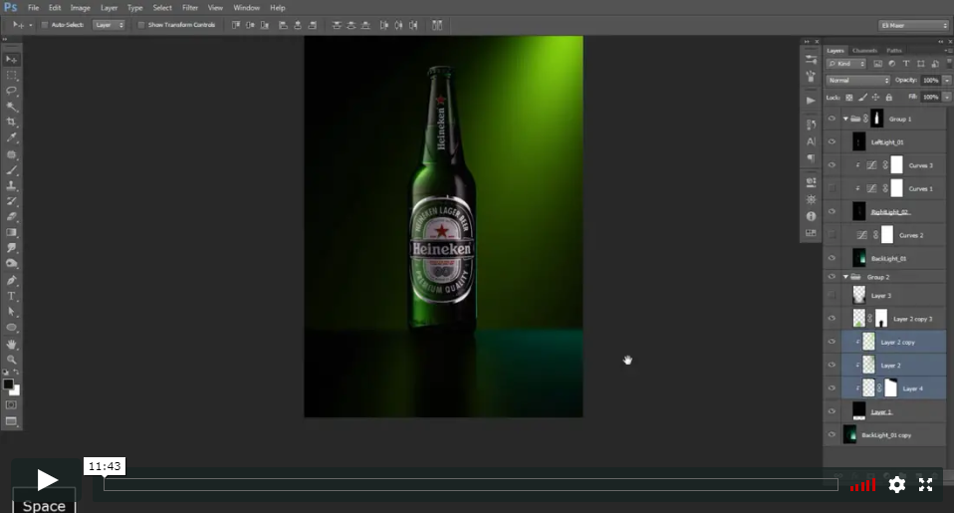Open the Info panel icon
The image size is (954, 514).
811,216
